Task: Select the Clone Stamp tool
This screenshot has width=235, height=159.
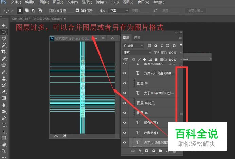Action: coord(4,78)
